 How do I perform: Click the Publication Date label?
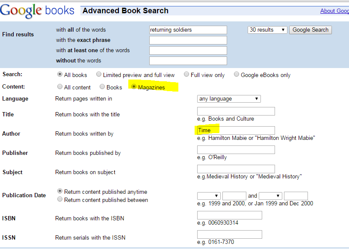point(24,196)
